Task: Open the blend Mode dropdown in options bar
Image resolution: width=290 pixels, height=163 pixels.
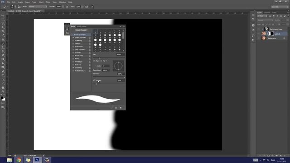Action: click(38, 7)
